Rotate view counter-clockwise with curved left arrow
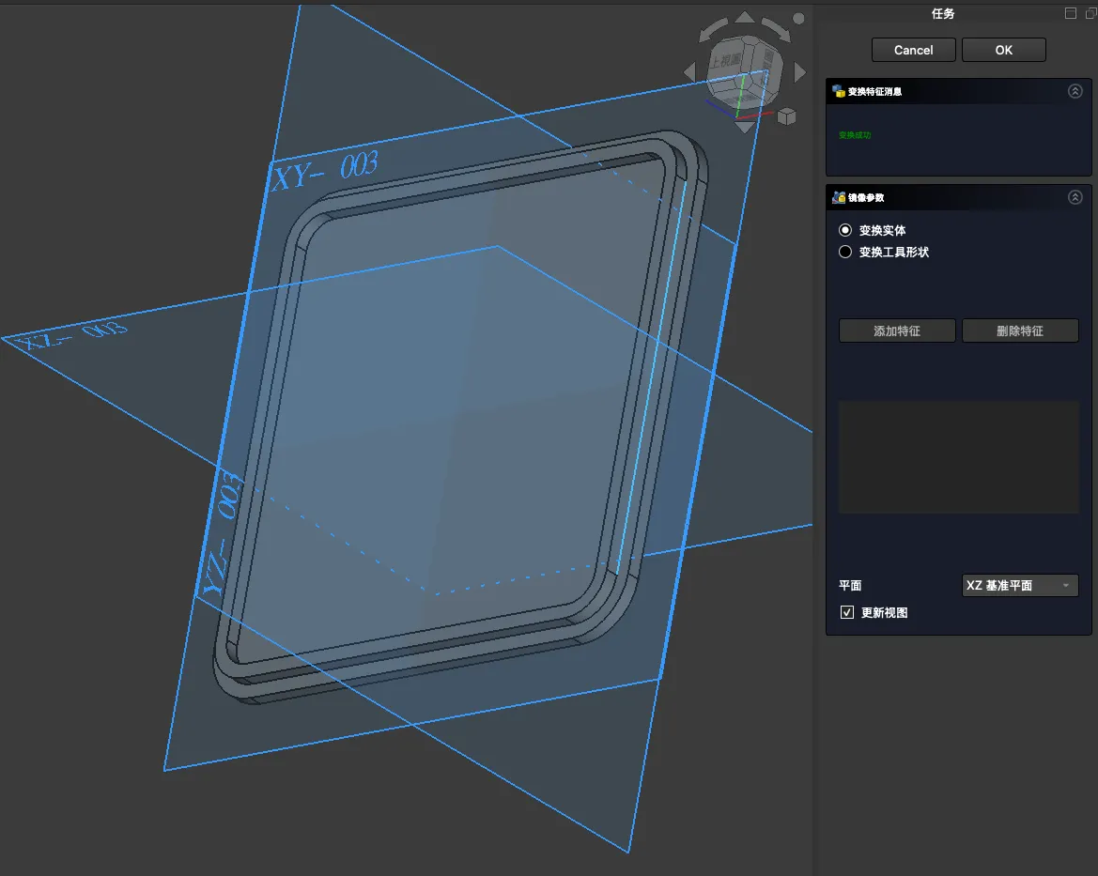This screenshot has height=876, width=1098. [x=715, y=31]
